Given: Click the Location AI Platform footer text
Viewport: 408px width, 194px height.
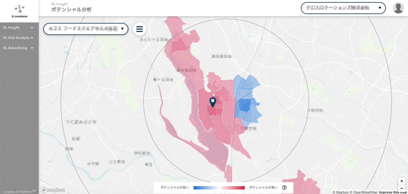Looking at the screenshot, I should tap(19, 191).
